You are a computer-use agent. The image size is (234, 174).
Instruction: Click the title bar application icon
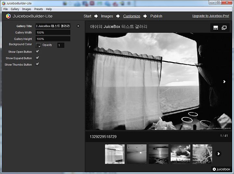(4, 3)
